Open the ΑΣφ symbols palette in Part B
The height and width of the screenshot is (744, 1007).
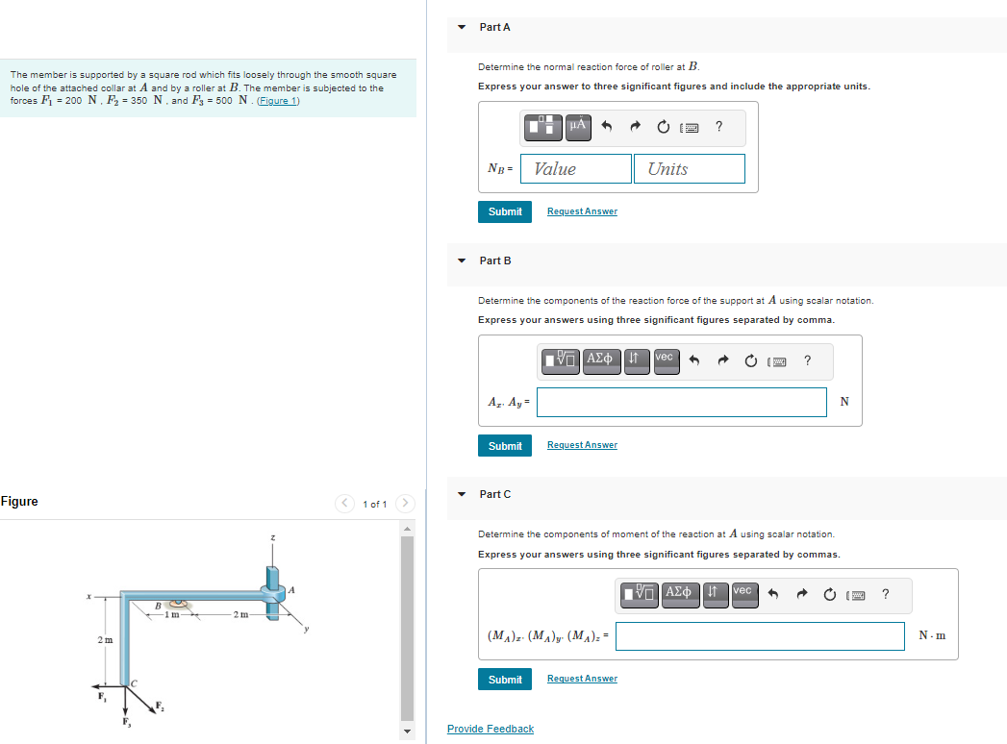(600, 360)
